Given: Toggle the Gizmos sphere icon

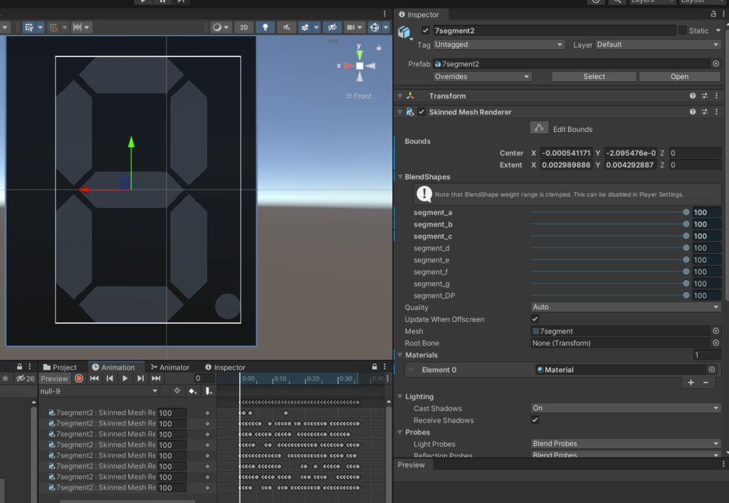Looking at the screenshot, I should (374, 28).
